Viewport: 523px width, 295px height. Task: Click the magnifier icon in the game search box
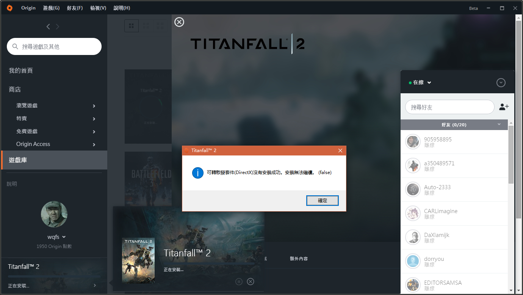click(x=15, y=47)
